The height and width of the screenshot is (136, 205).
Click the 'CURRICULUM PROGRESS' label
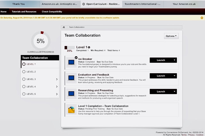(41, 52)
